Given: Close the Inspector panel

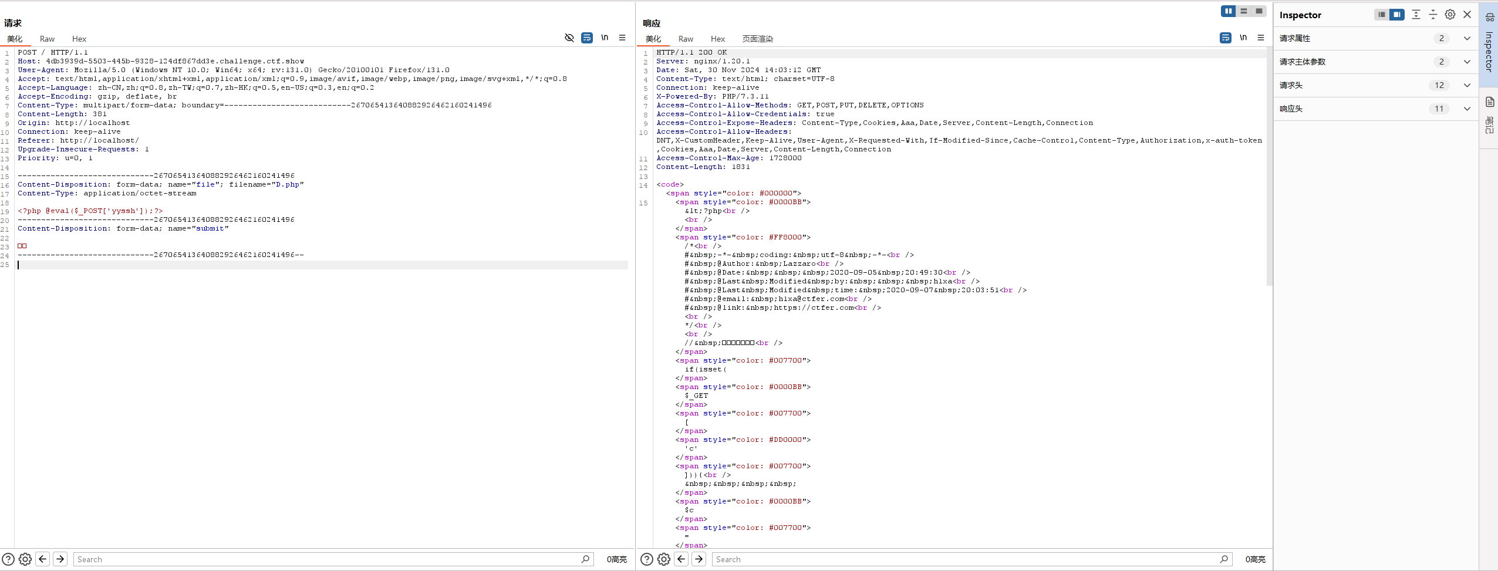Looking at the screenshot, I should [x=1467, y=15].
